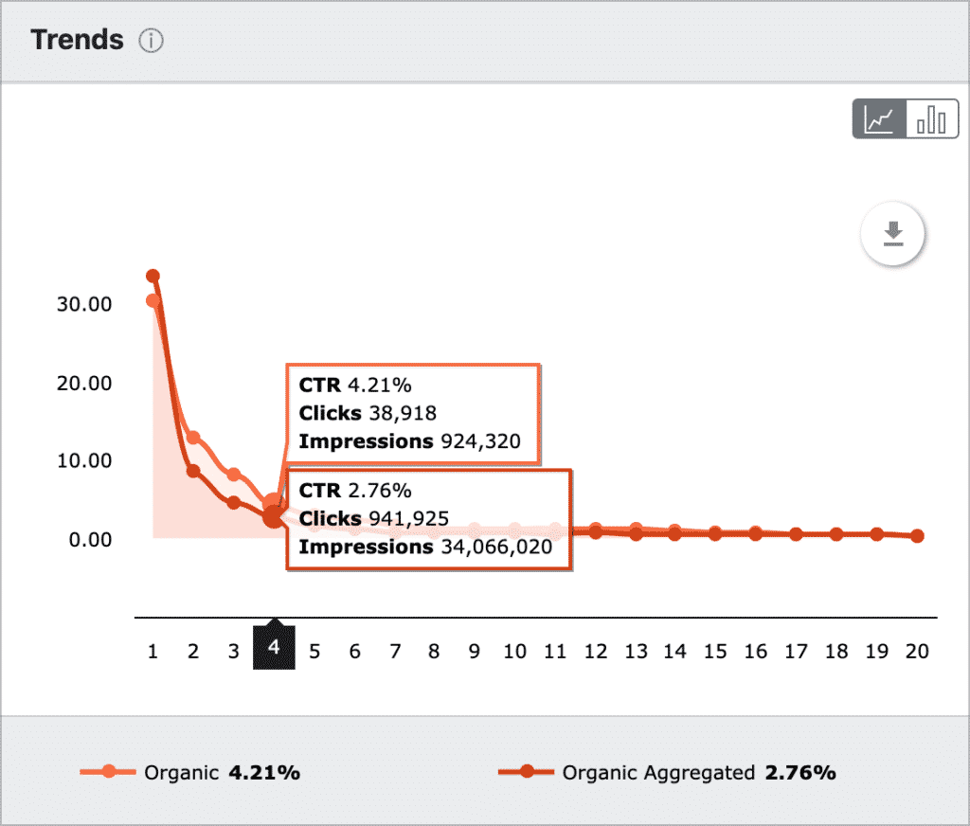Click the data point at position 20

click(x=917, y=536)
